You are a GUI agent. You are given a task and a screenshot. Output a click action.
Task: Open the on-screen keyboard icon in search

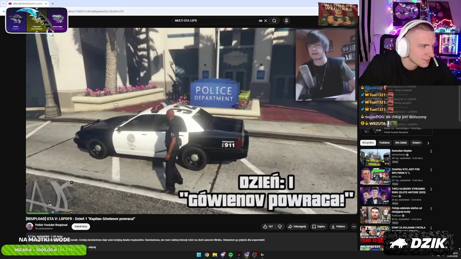pyautogui.click(x=260, y=21)
